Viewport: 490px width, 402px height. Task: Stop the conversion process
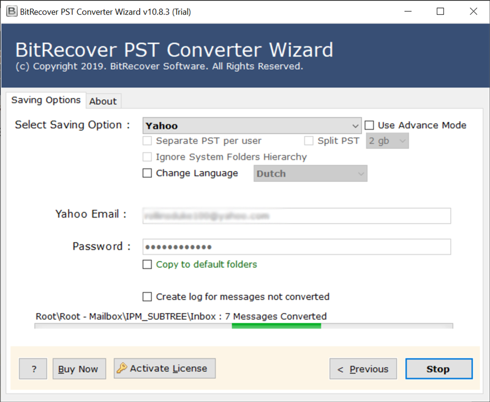(x=439, y=369)
